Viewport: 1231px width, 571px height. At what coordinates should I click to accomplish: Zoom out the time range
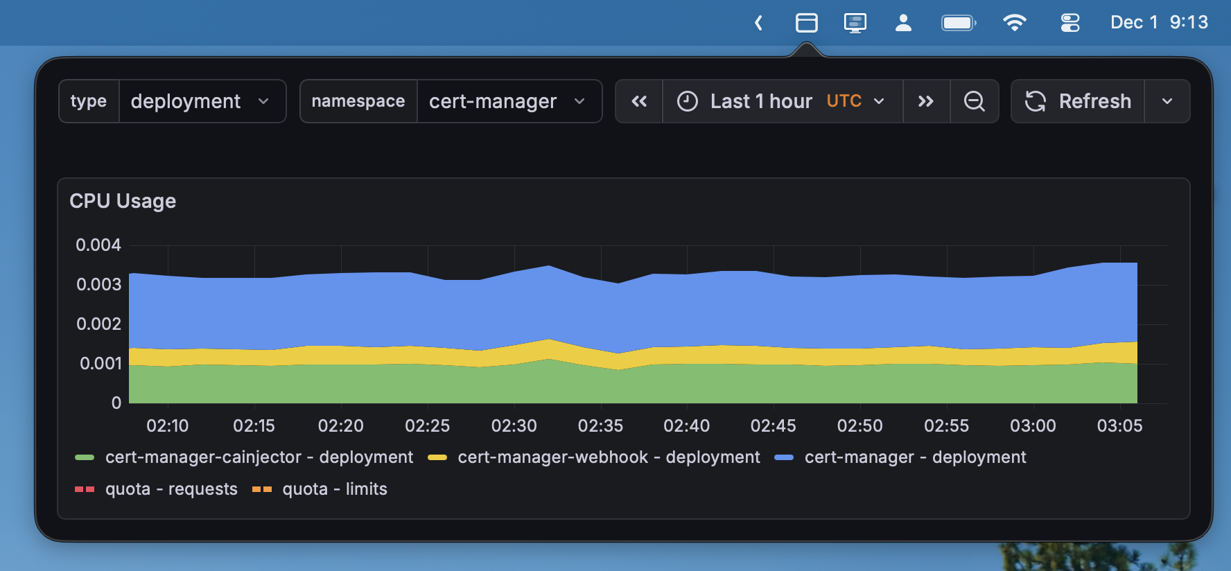click(975, 101)
